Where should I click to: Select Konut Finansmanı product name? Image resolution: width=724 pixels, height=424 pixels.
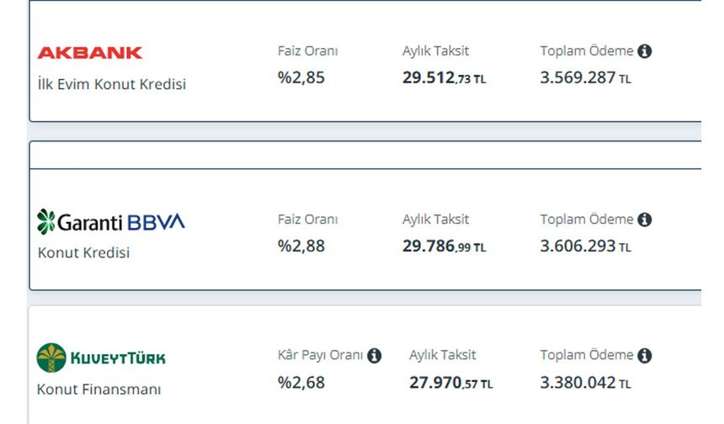pos(98,389)
